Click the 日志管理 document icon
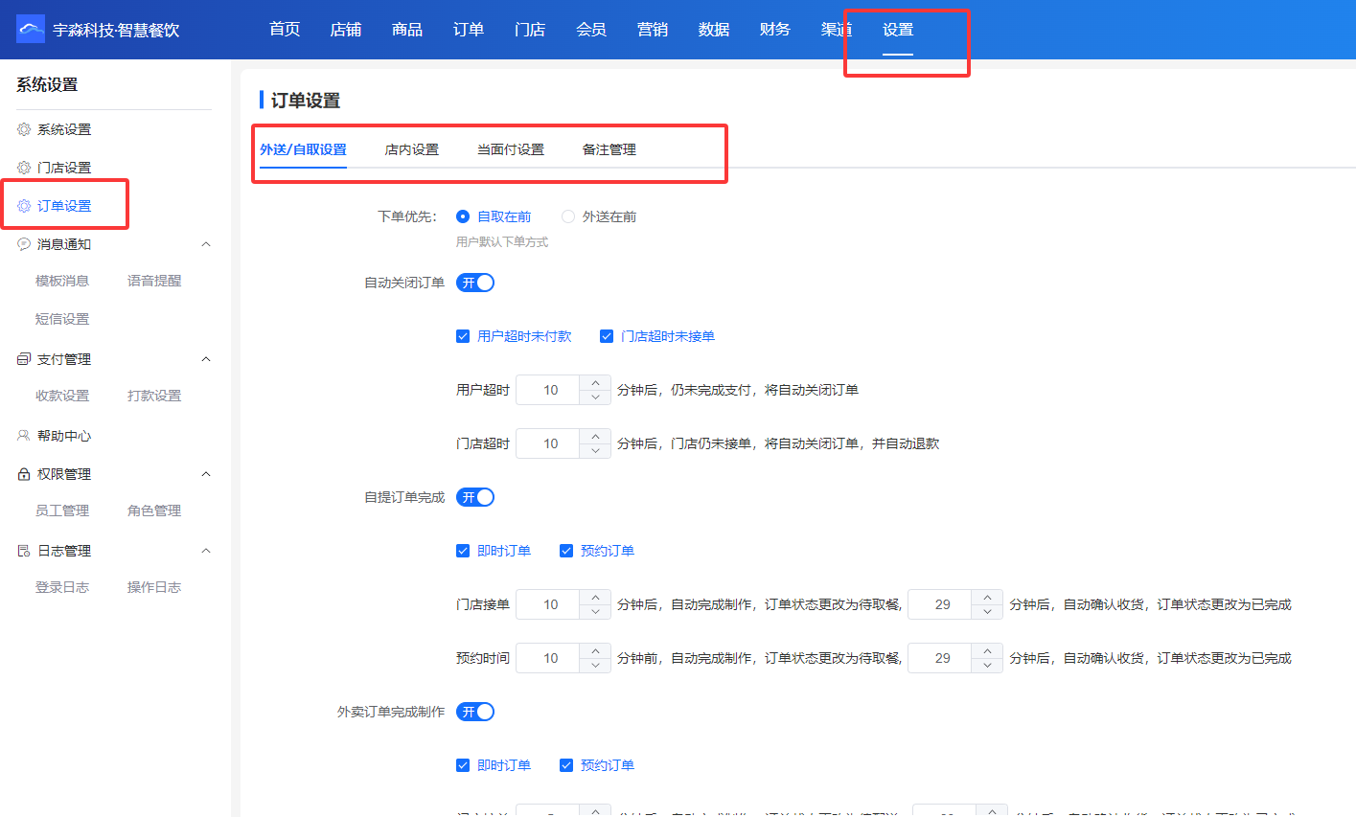 click(x=24, y=551)
